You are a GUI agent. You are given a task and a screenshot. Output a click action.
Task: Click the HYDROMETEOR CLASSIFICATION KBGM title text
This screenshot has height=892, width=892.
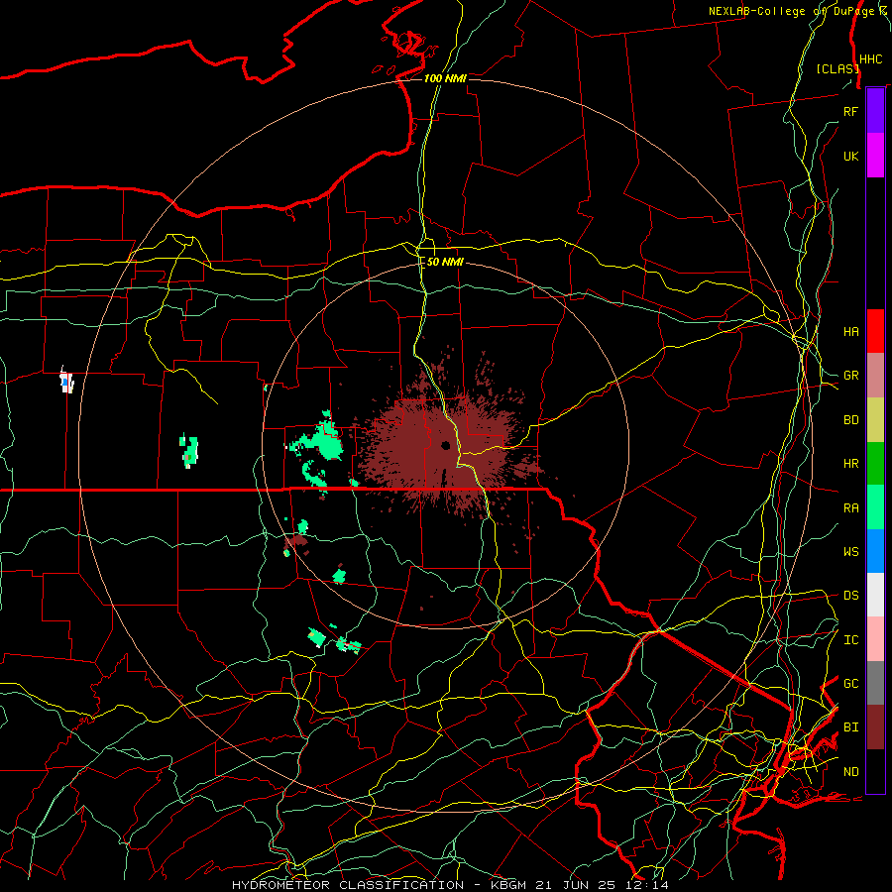click(x=449, y=885)
